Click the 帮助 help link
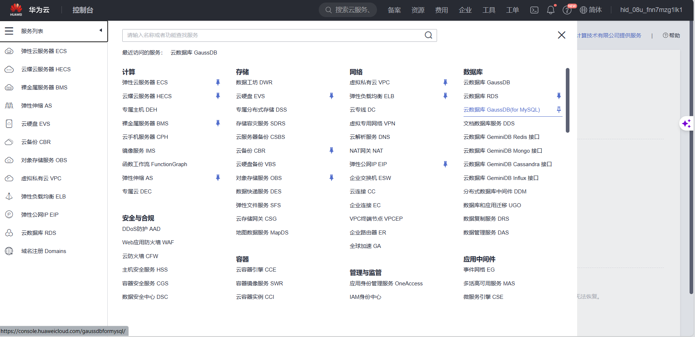This screenshot has width=695, height=337. pos(671,35)
